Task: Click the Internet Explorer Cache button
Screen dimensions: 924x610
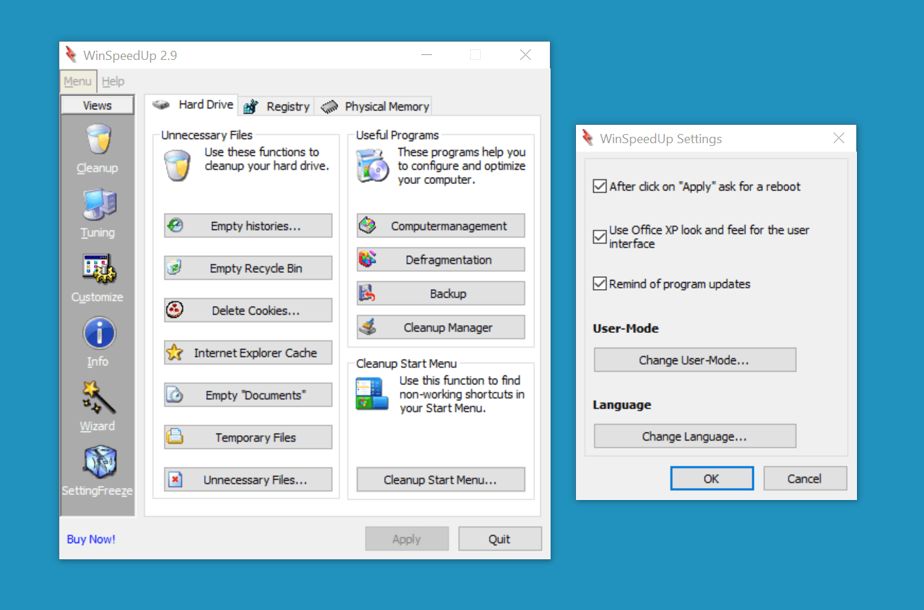Action: click(x=248, y=353)
